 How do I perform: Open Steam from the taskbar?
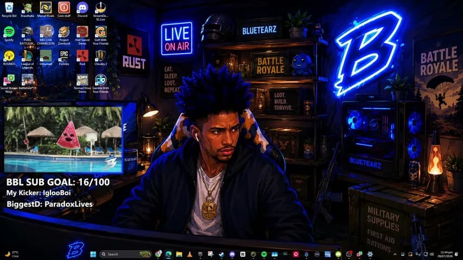pyautogui.click(x=221, y=254)
